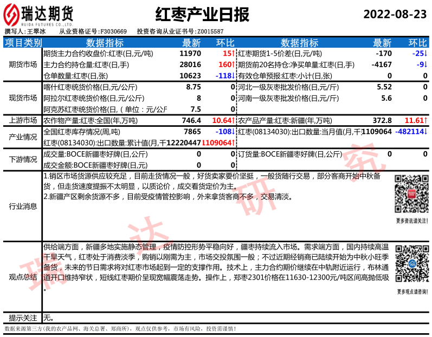Click the red up arrow after 15
The height and width of the screenshot is (337, 432).
233,54
